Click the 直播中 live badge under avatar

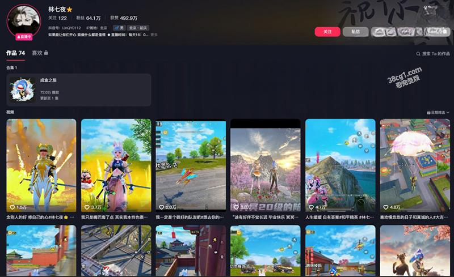point(24,37)
